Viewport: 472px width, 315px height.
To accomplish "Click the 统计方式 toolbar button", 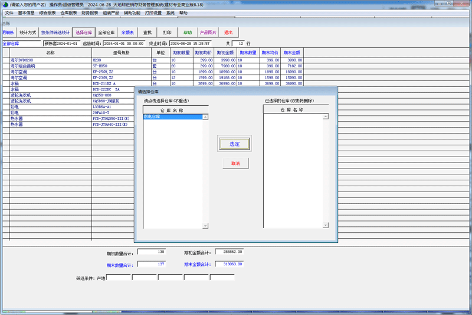I will coord(28,33).
